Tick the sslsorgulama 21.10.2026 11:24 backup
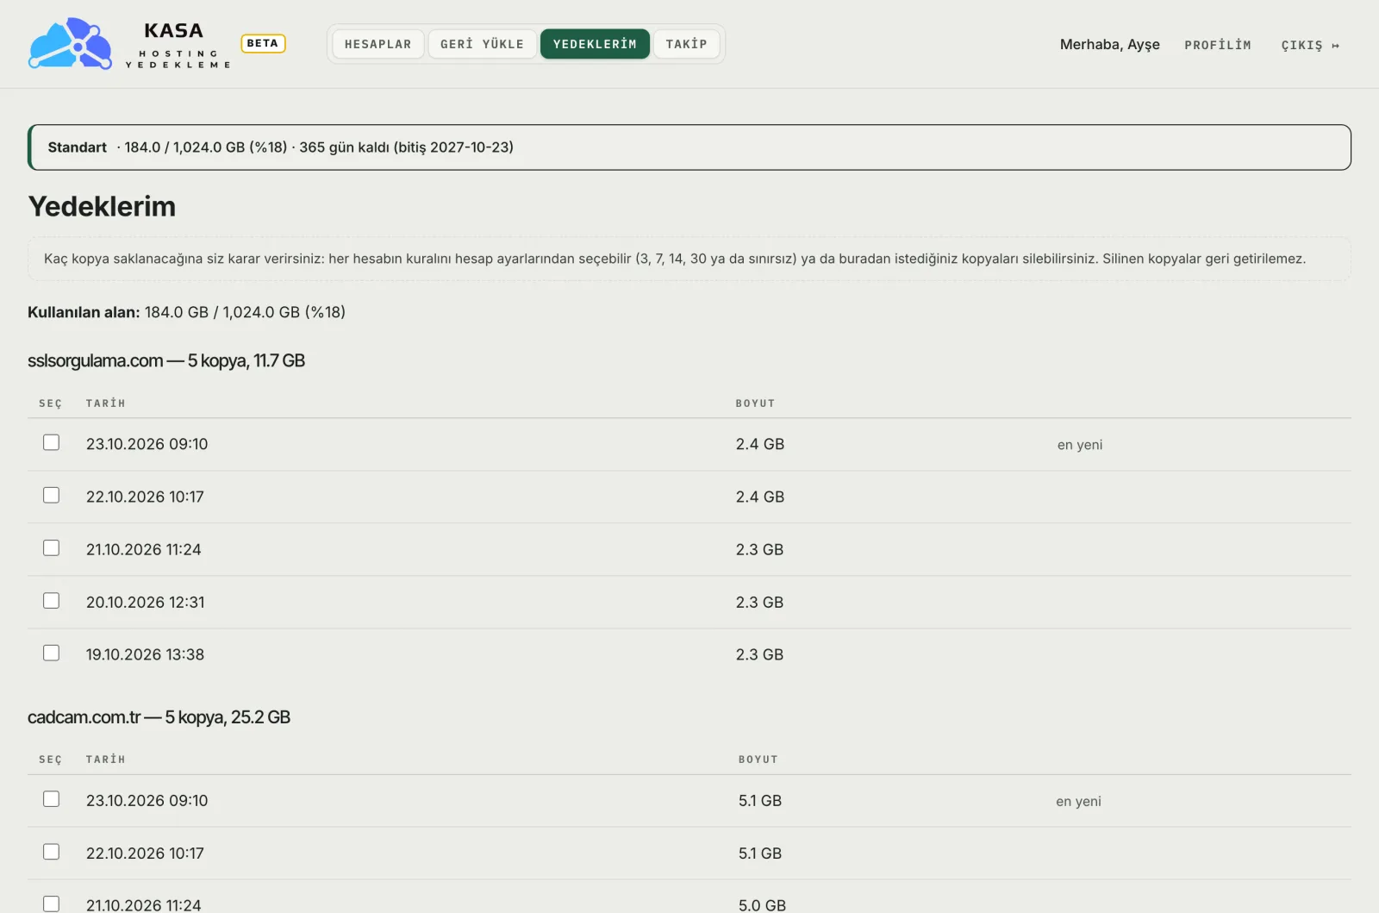Viewport: 1379px width, 913px height. [52, 547]
